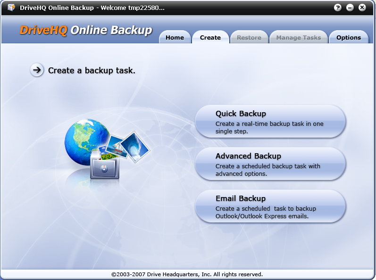The image size is (376, 280).
Task: Select the Create tab
Action: [210, 37]
